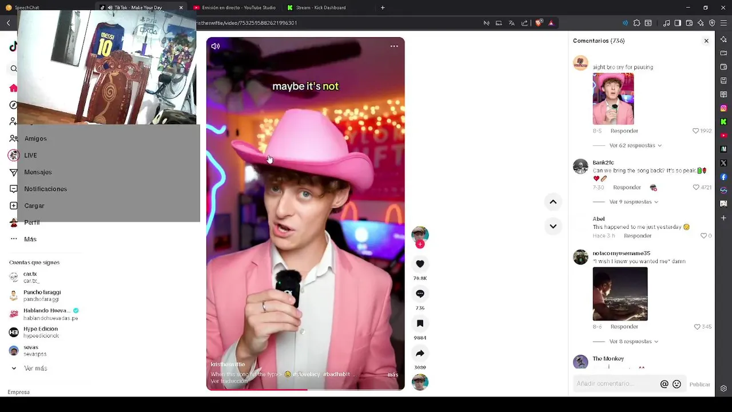Toggle the browser sidebar panel icon

coord(678,23)
